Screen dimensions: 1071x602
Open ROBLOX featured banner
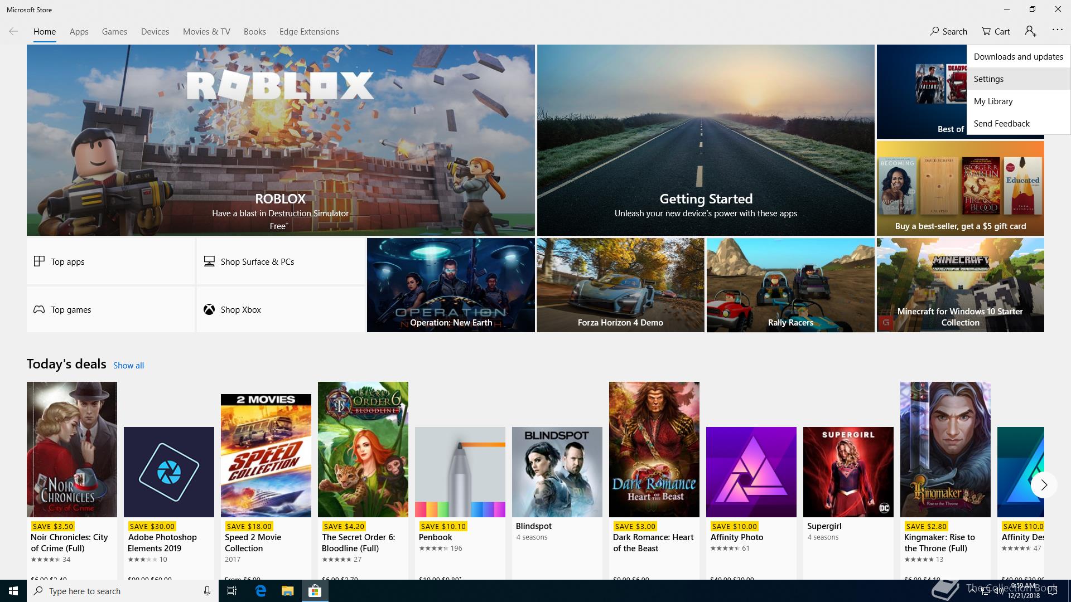click(281, 140)
